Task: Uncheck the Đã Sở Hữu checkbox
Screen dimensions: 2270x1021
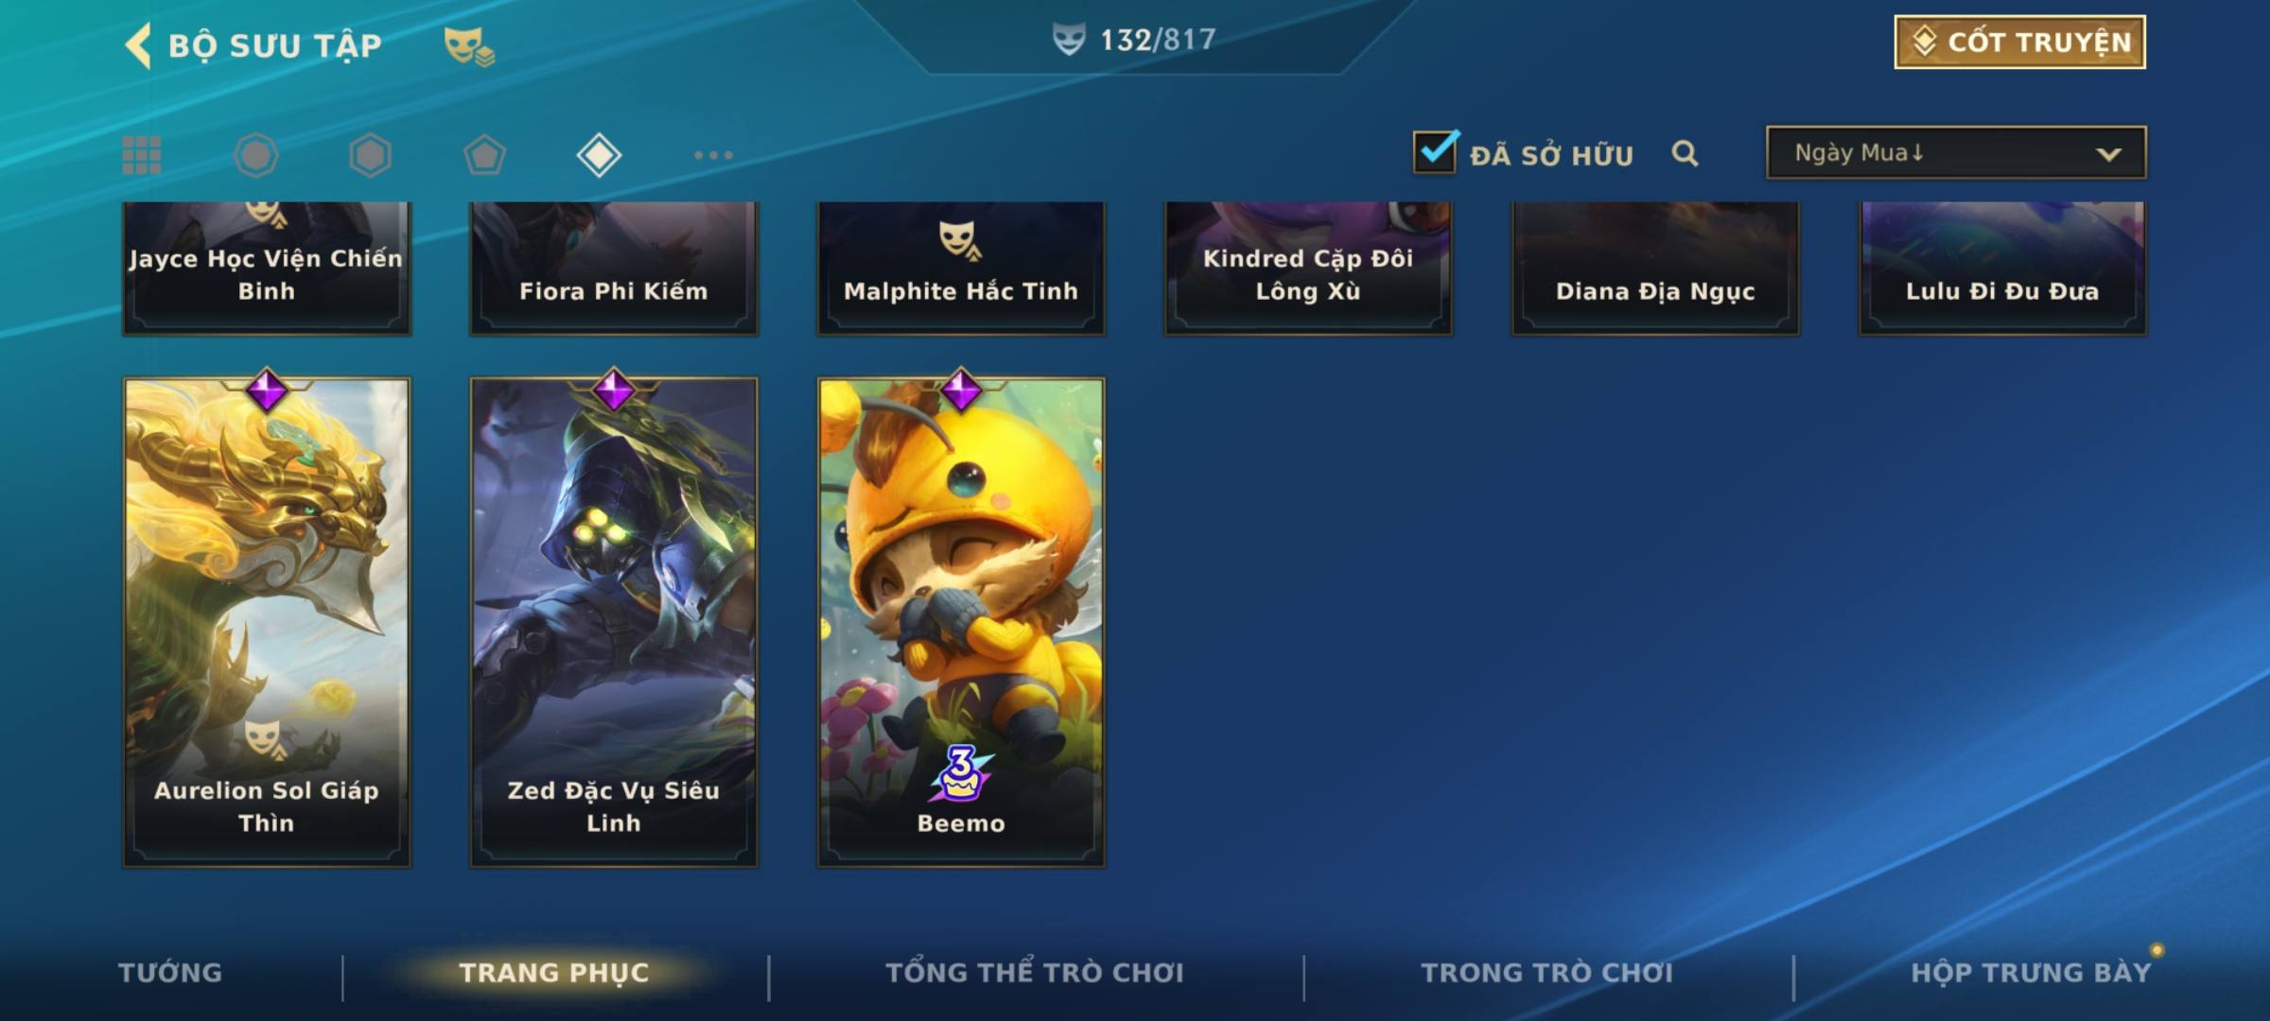Action: (1436, 151)
